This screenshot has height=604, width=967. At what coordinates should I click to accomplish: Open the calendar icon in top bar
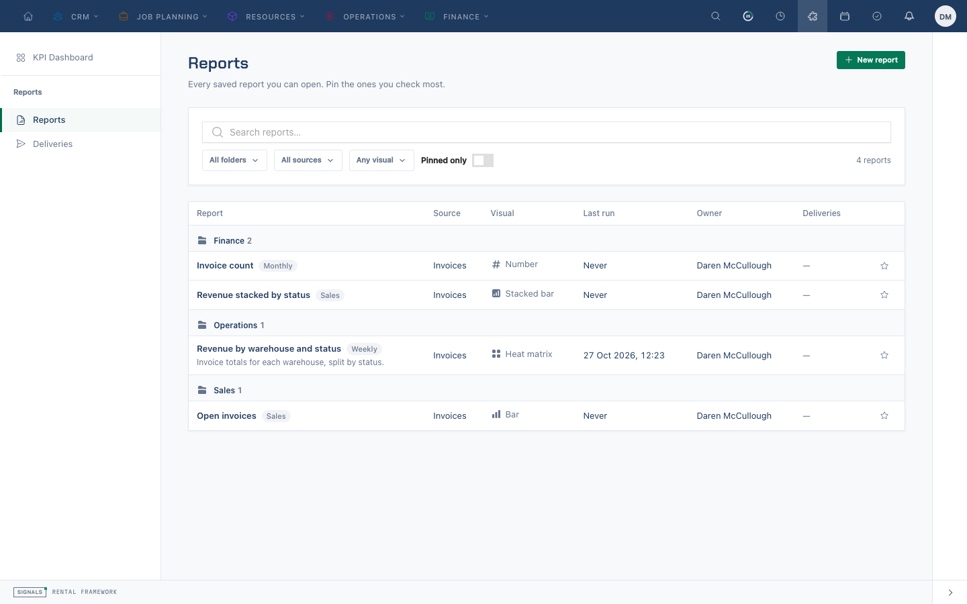(x=845, y=16)
